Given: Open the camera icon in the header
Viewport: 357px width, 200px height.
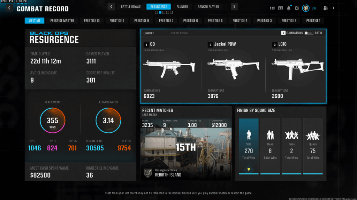Looking at the screenshot, I should coord(281,8).
